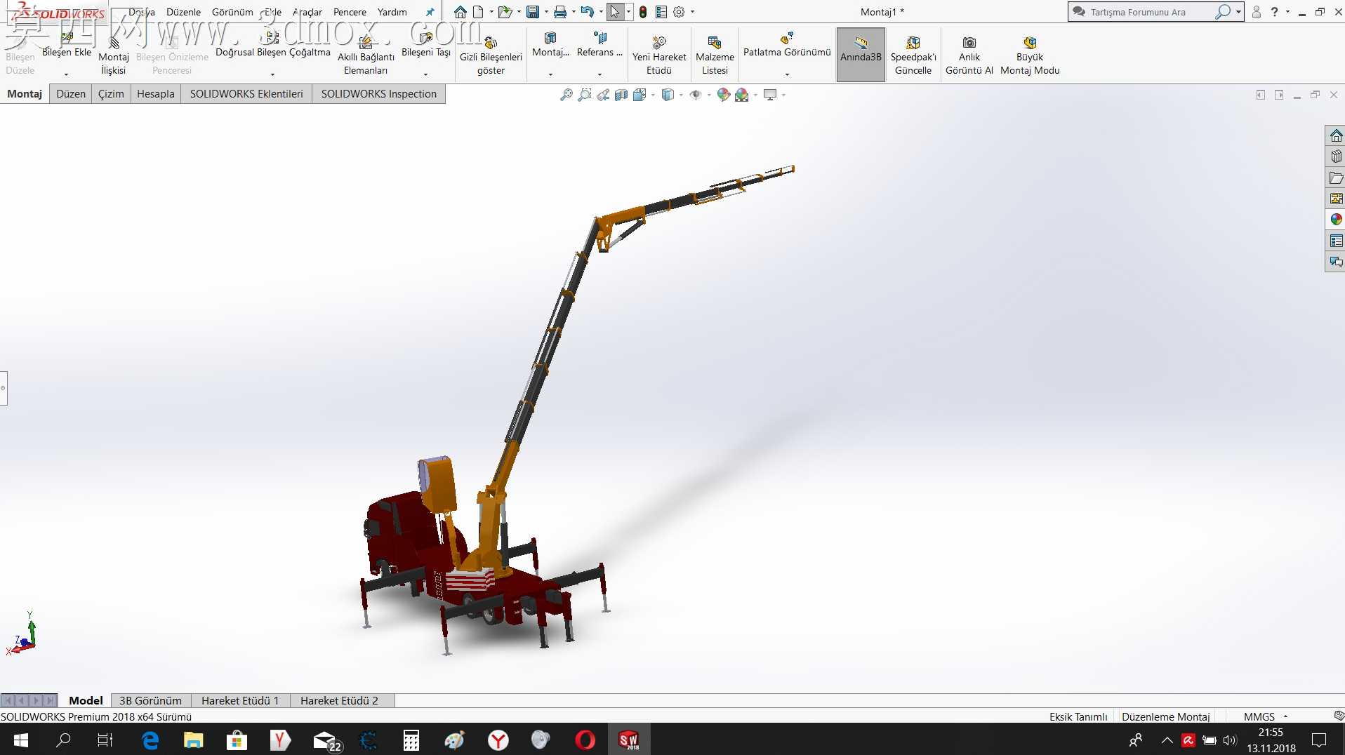Click the XYZ orientation triad
1345x755 pixels.
22,635
